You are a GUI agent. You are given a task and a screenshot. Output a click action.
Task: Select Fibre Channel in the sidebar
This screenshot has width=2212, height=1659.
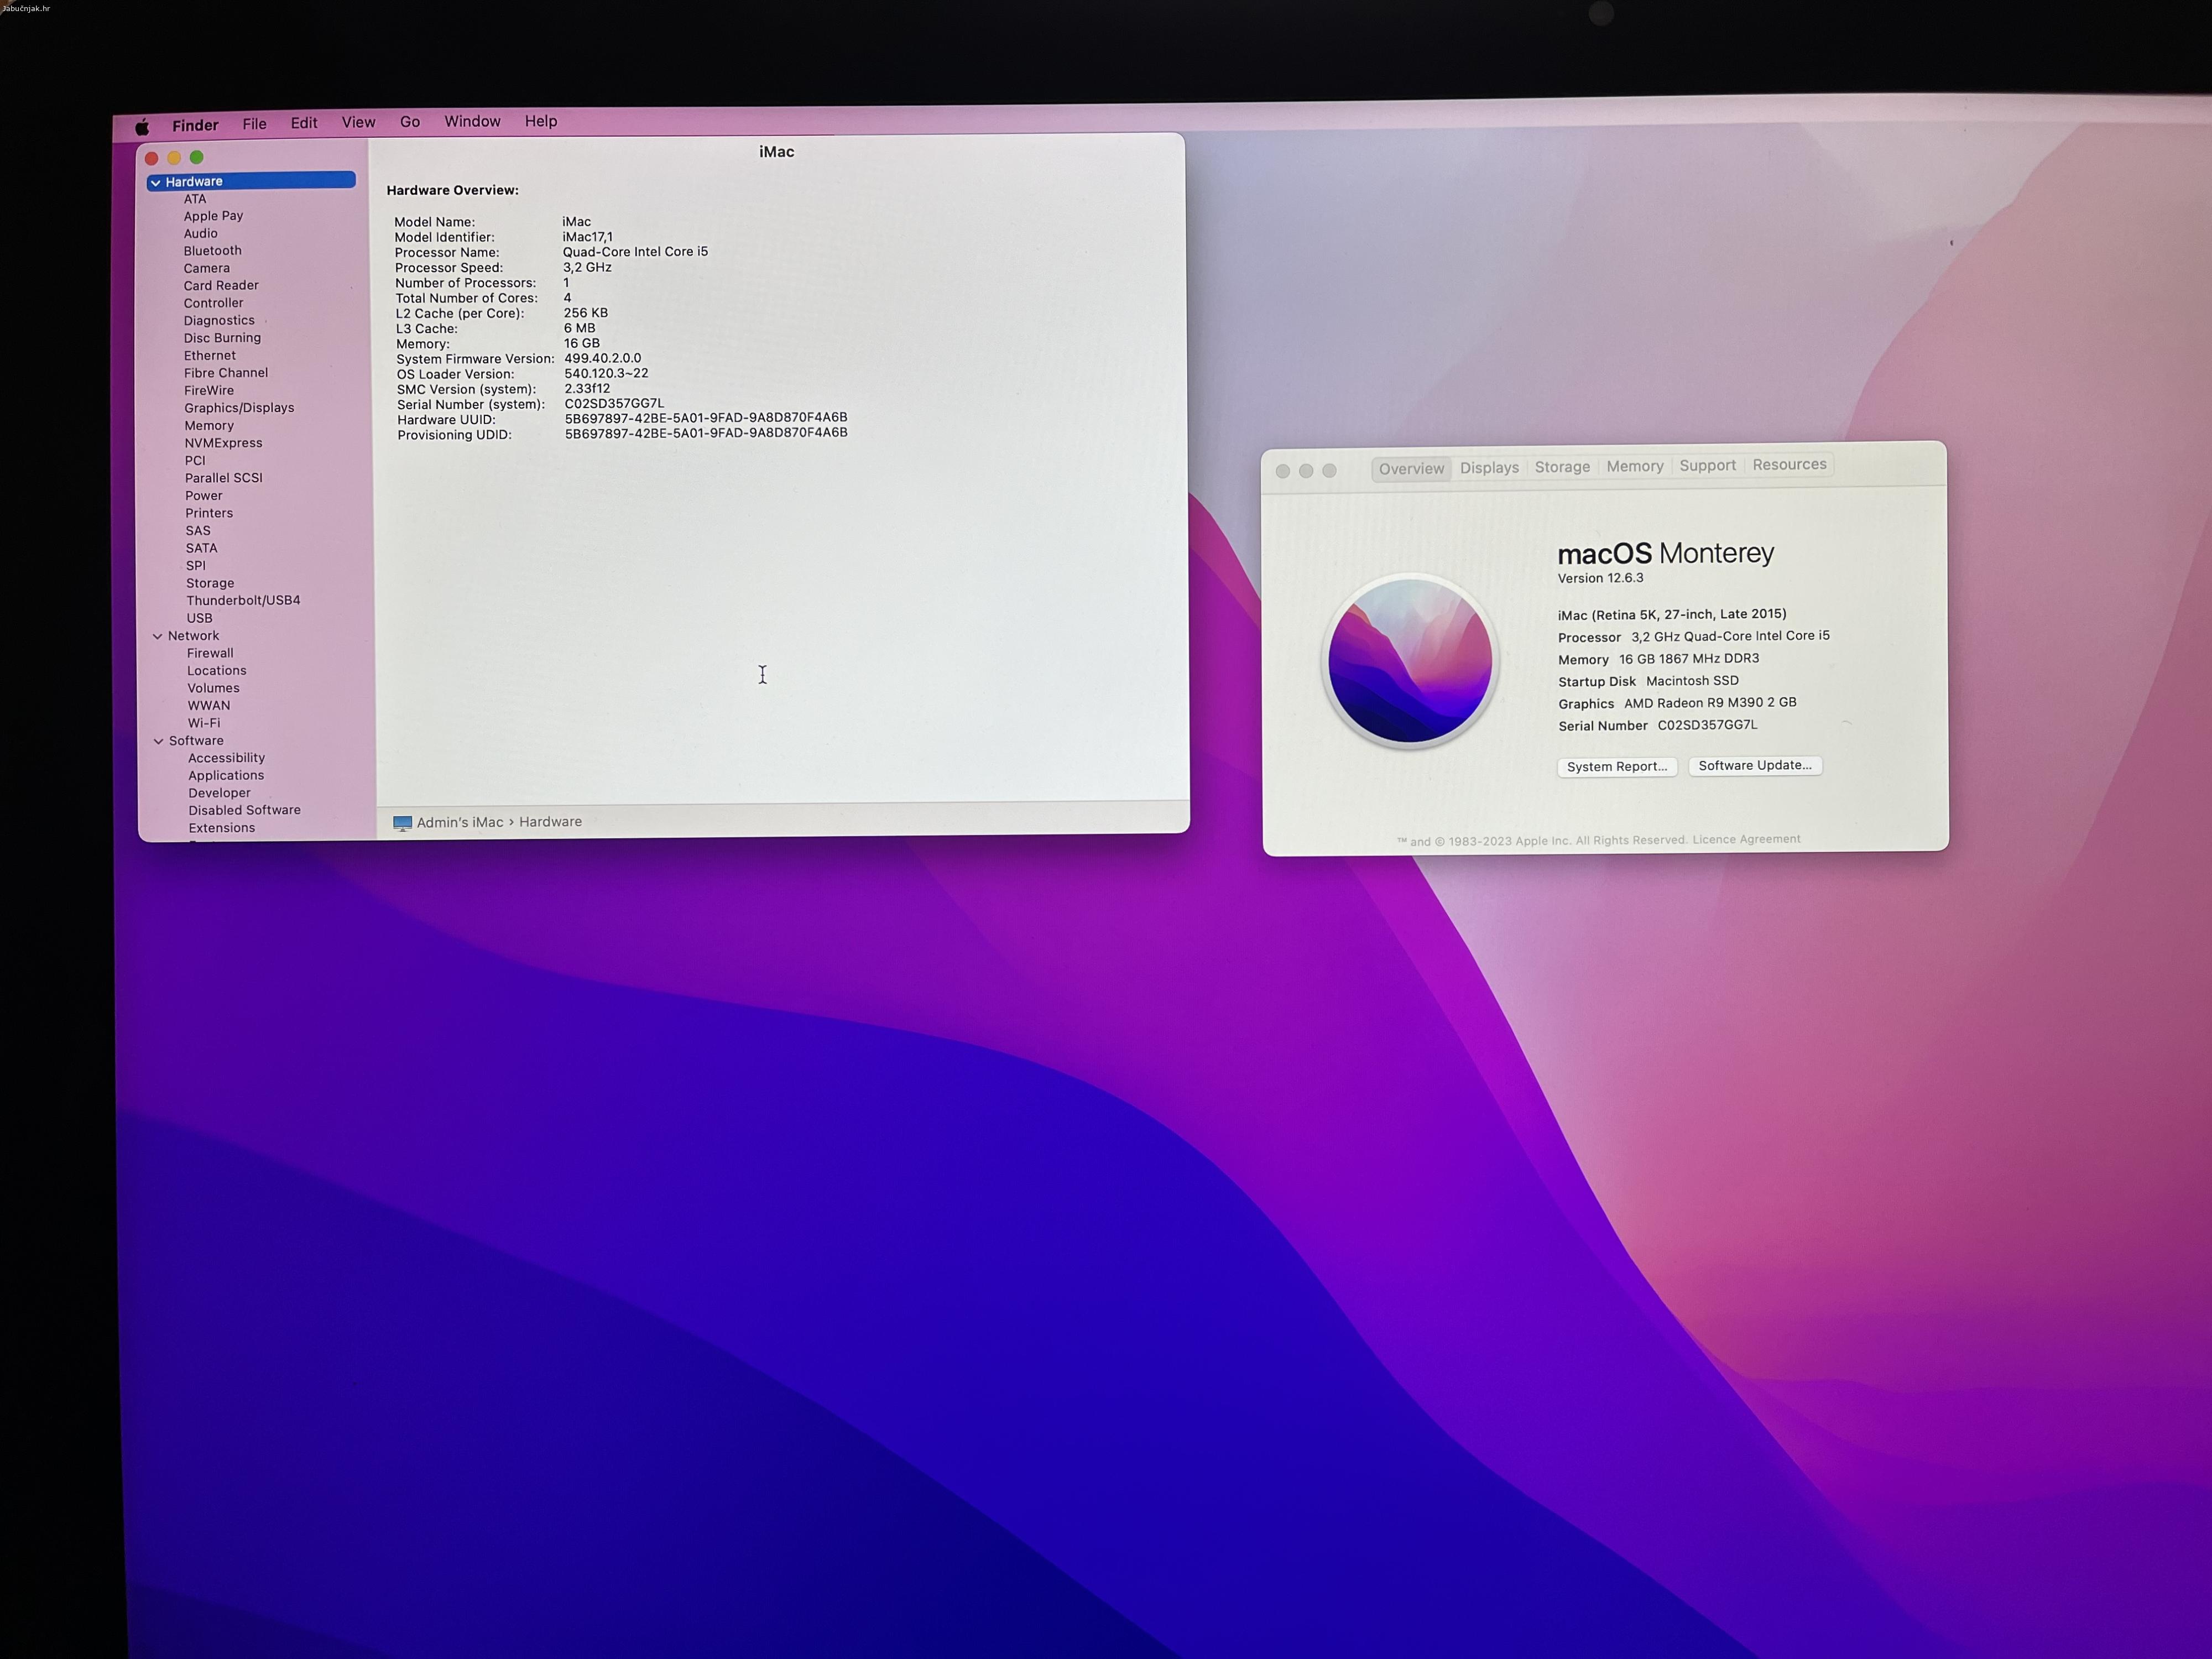tap(226, 373)
